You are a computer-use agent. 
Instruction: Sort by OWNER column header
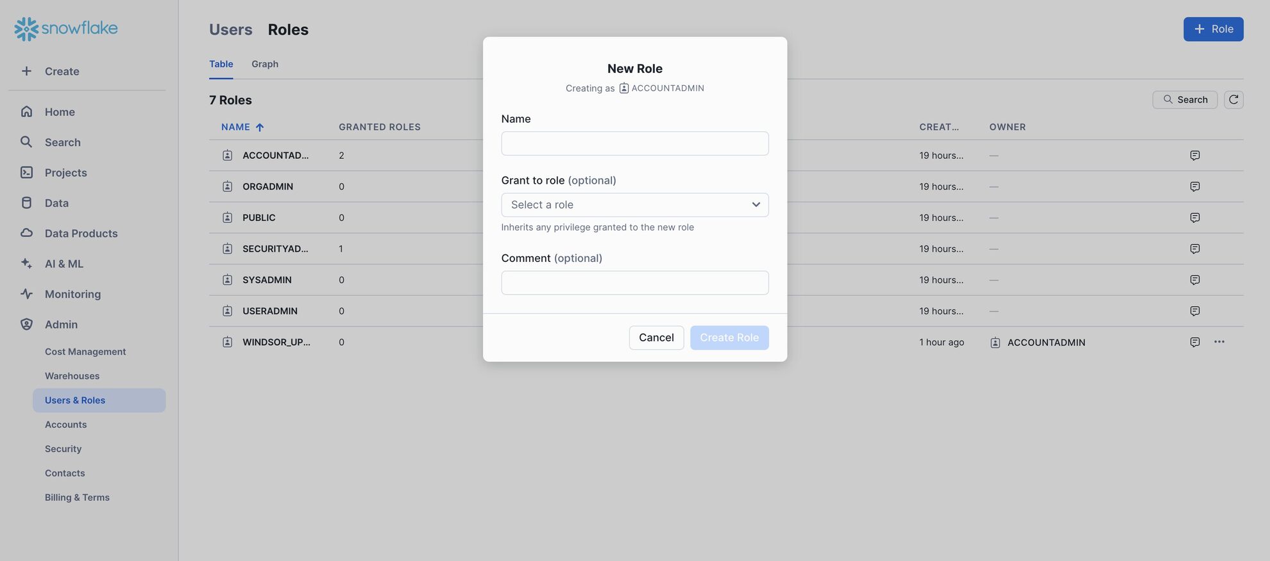(1007, 127)
